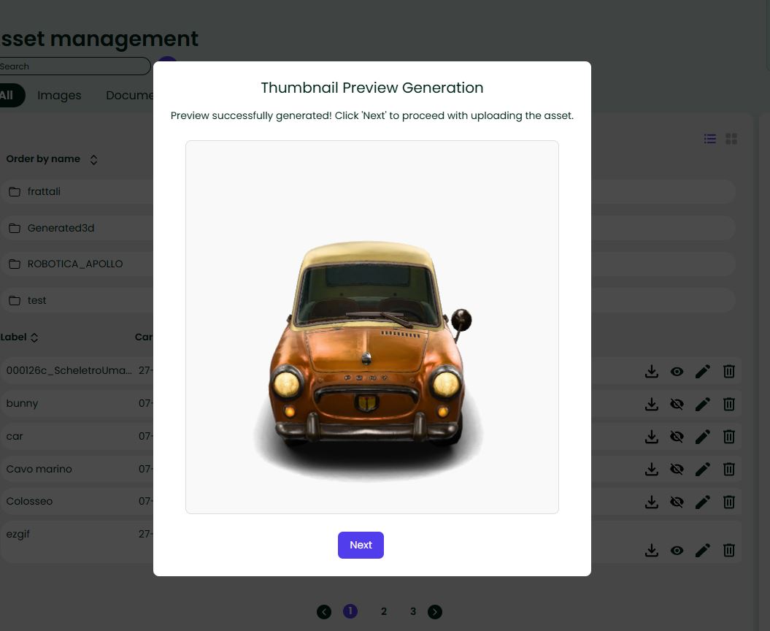Toggle the Order by name sort arrows
Viewport: 770px width, 631px height.
[93, 159]
